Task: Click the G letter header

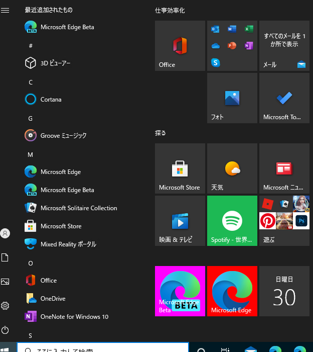Action: 31,119
